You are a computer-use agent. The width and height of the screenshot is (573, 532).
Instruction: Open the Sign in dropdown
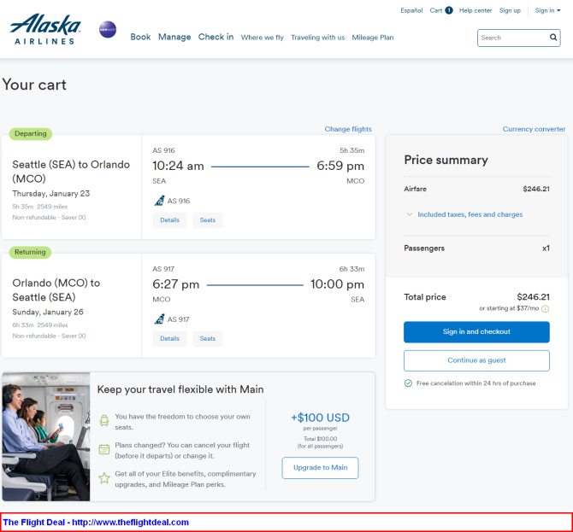(547, 10)
